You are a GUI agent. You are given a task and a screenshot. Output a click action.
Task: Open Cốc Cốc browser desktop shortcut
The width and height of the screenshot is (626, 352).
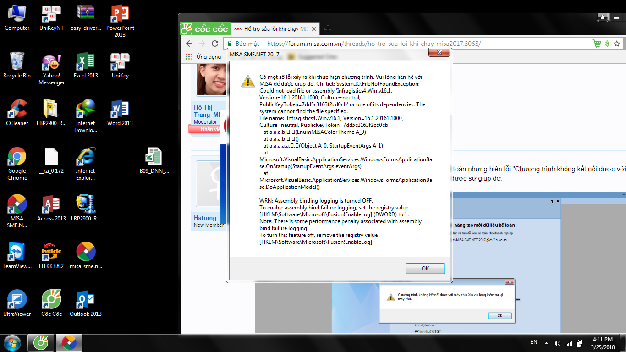pos(51,304)
